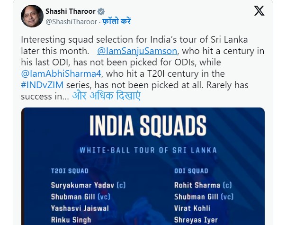Follow the account via फ़ॉलो करें
This screenshot has height=225, width=304.
(116, 21)
